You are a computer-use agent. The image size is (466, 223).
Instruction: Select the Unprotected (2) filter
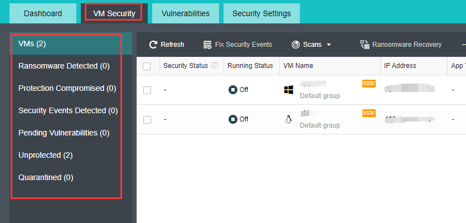coord(45,155)
